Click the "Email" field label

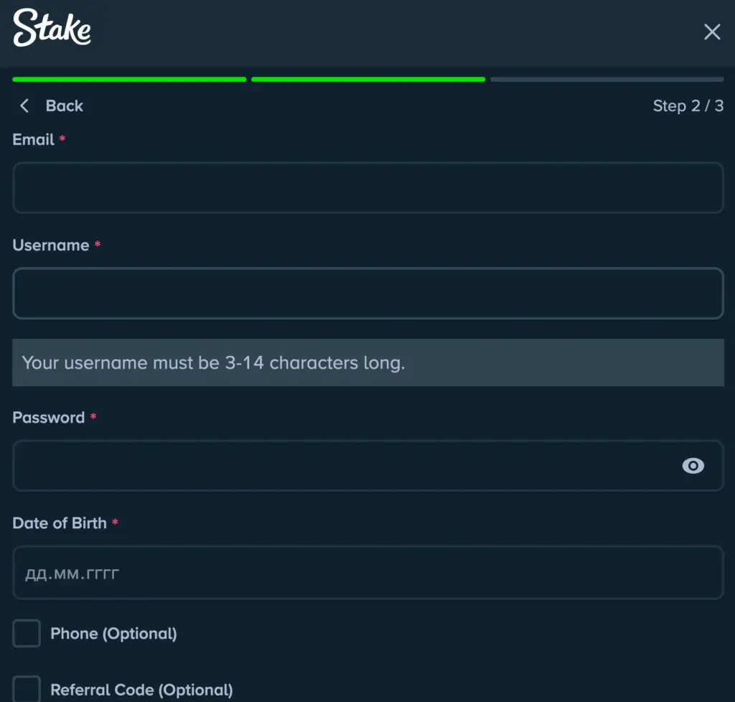[x=34, y=140]
